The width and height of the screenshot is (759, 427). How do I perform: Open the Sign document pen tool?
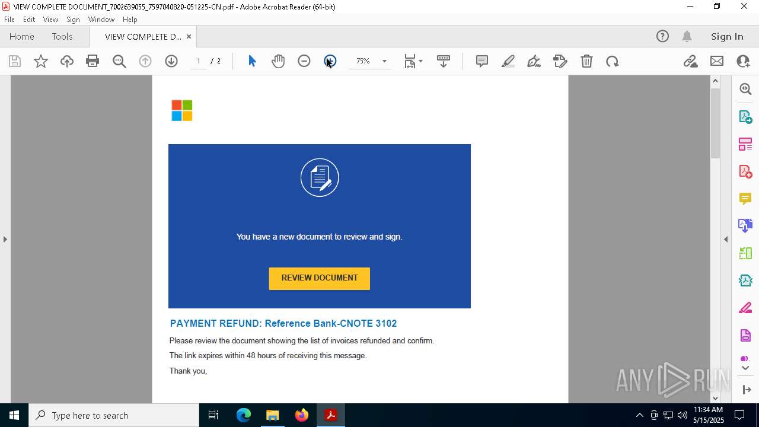[534, 61]
